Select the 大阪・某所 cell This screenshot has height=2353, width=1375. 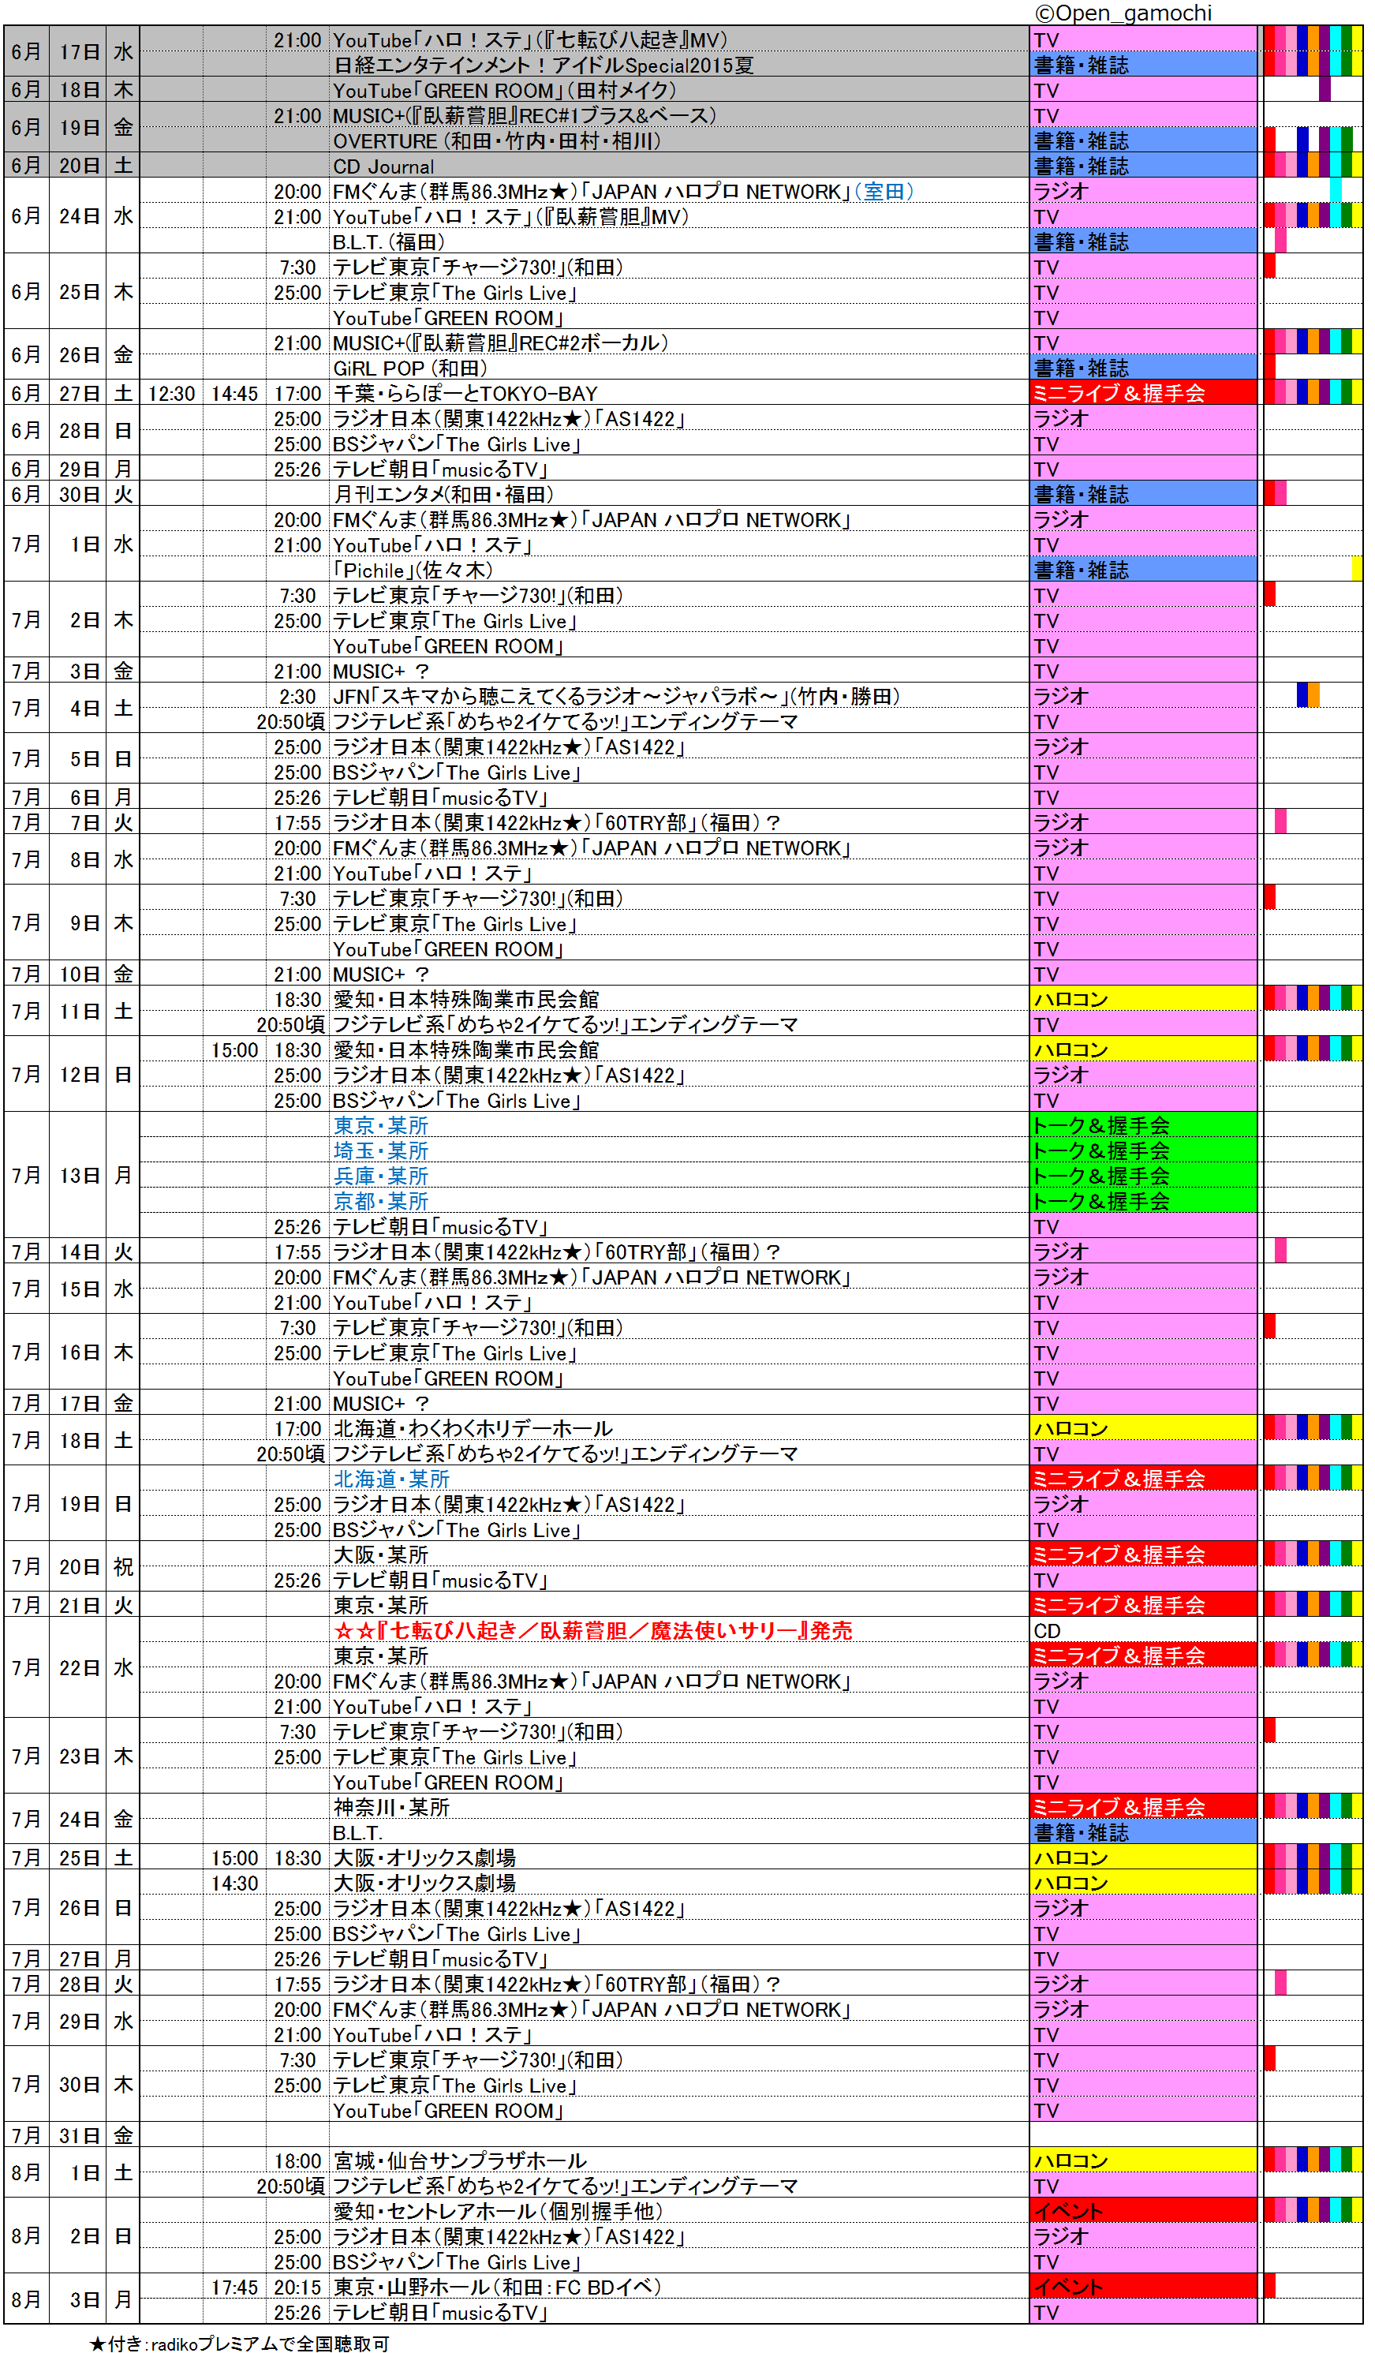(x=679, y=1554)
